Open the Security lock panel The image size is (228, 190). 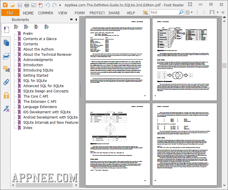coord(6,95)
